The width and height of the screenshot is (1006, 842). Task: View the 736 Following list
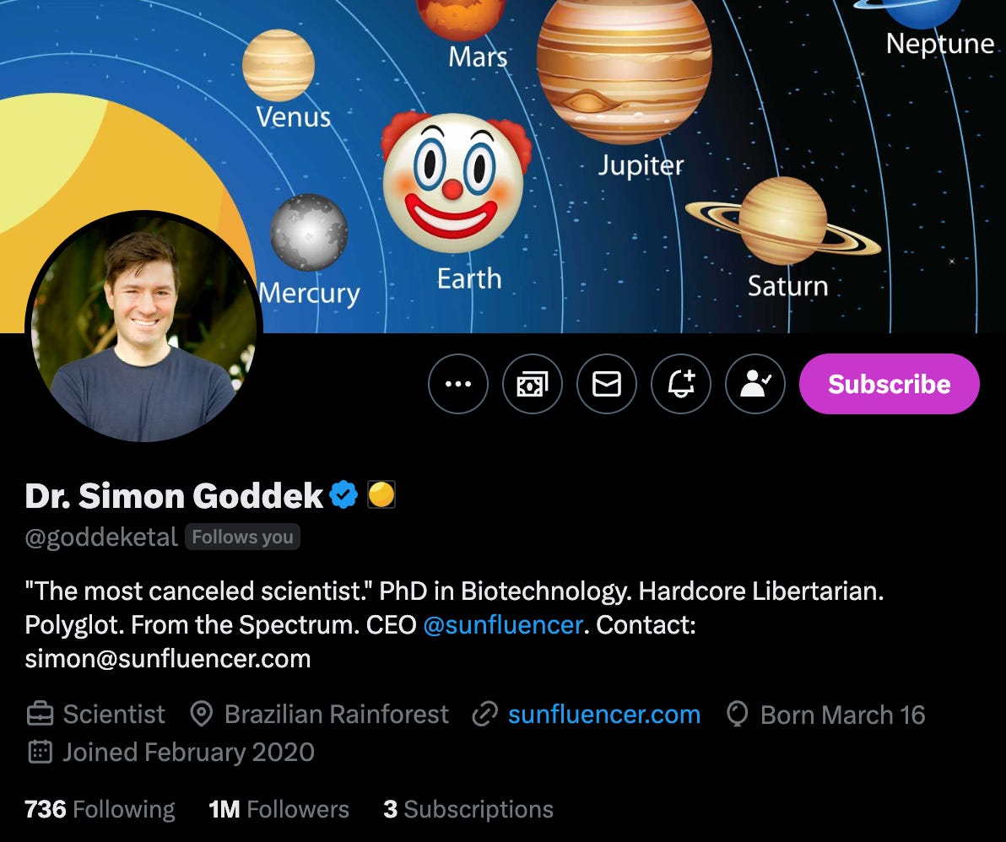pyautogui.click(x=100, y=809)
